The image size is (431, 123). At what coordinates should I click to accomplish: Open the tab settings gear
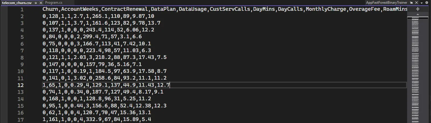426,3
